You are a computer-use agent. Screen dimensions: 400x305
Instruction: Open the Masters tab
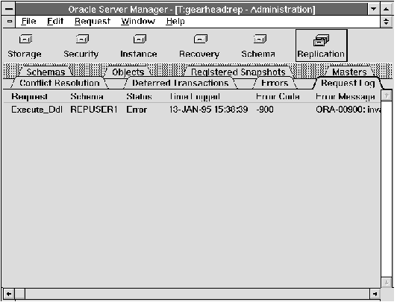tap(349, 72)
